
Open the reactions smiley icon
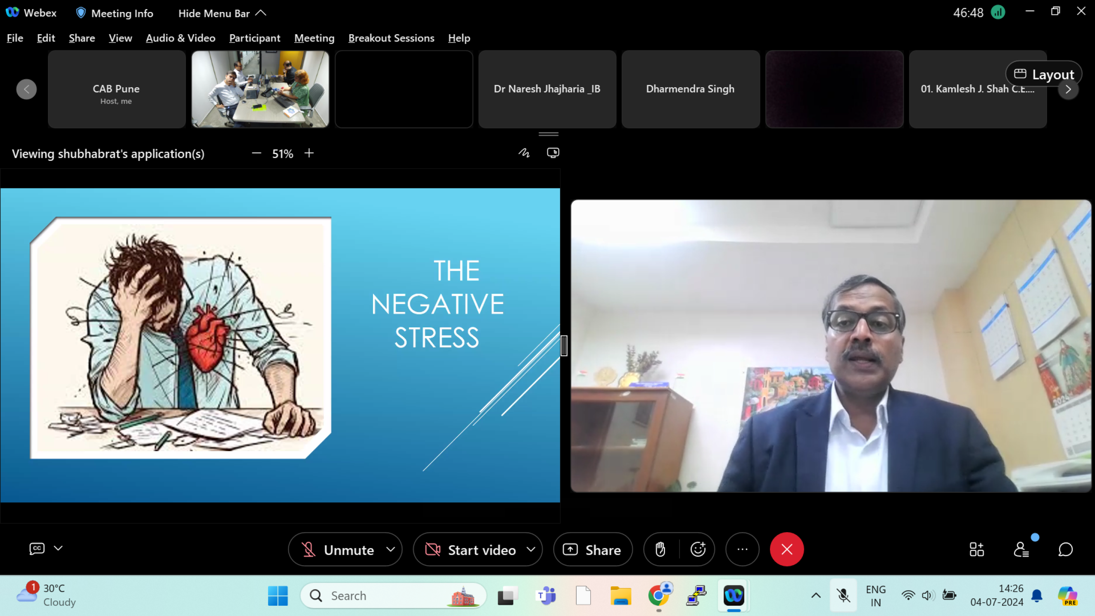(x=698, y=549)
